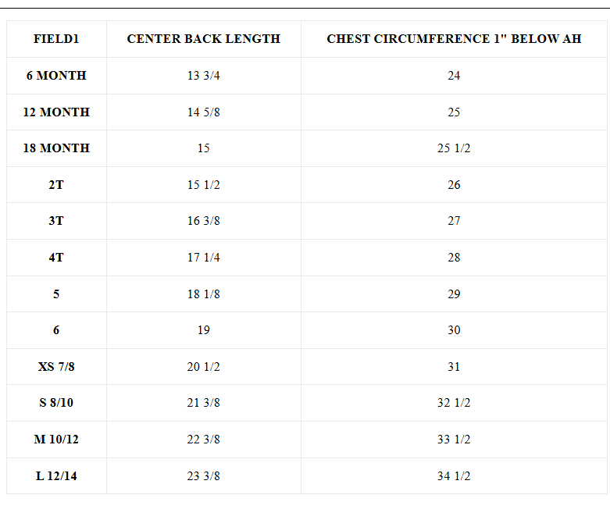
Task: Click the 20 1/2 back length value
Action: tap(203, 367)
